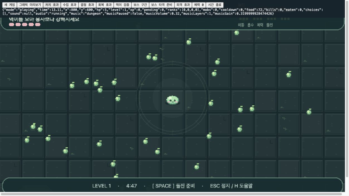Jump to 보스 구간
This screenshot has width=349, height=196.
140,5
